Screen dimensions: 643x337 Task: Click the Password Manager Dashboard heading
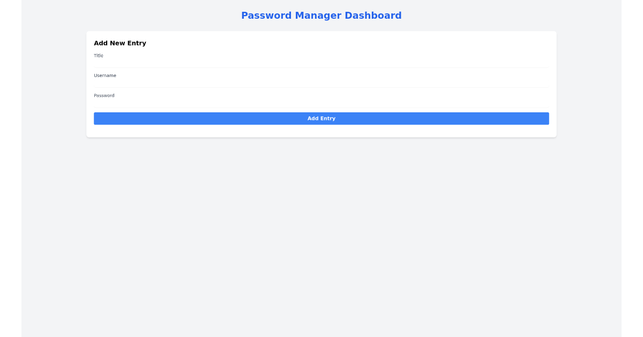pyautogui.click(x=322, y=15)
